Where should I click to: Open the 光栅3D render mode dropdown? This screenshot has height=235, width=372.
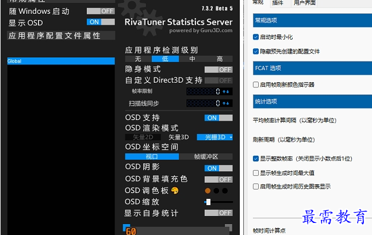214,137
